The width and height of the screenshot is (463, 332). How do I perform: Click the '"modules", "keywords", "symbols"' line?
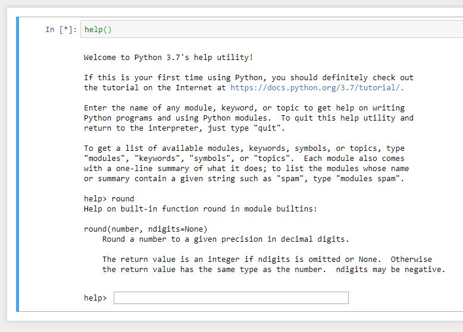(244, 158)
